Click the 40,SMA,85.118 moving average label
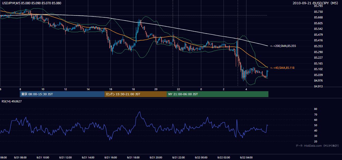 (x=282, y=68)
